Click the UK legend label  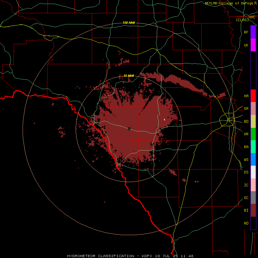[x=246, y=45]
